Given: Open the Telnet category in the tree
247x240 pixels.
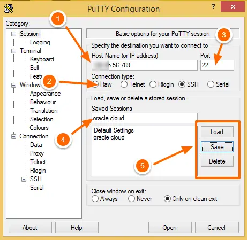Looking at the screenshot, I should 38,162.
